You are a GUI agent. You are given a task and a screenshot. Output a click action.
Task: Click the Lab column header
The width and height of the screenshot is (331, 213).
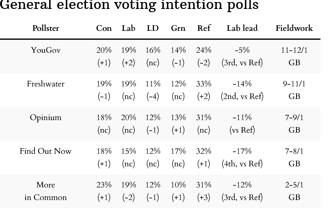[128, 28]
